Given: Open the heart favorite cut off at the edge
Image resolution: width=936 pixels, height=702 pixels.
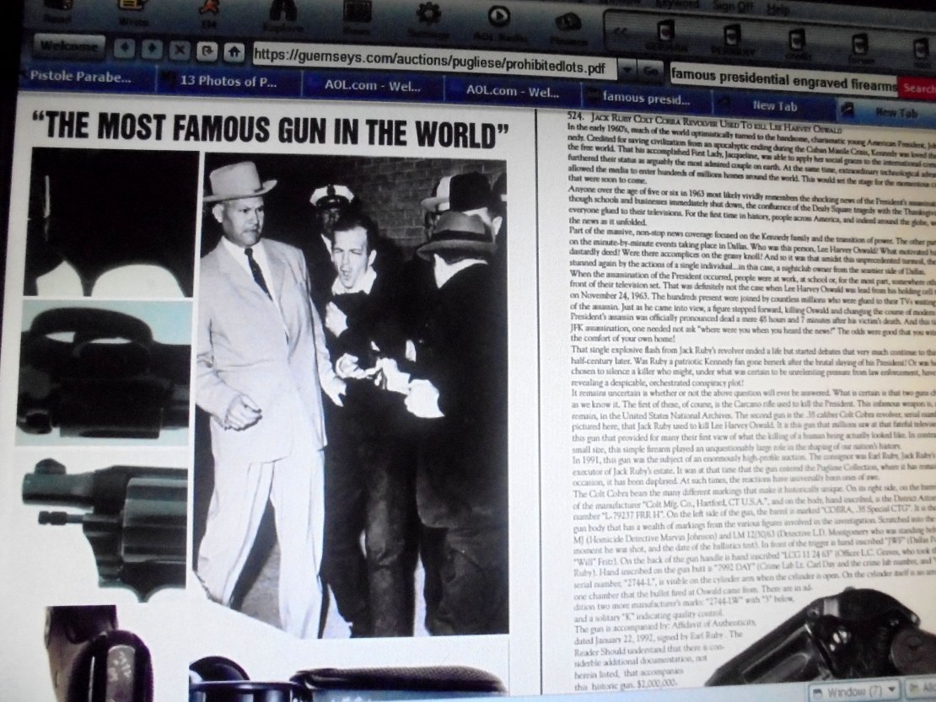Looking at the screenshot, I should tap(922, 52).
